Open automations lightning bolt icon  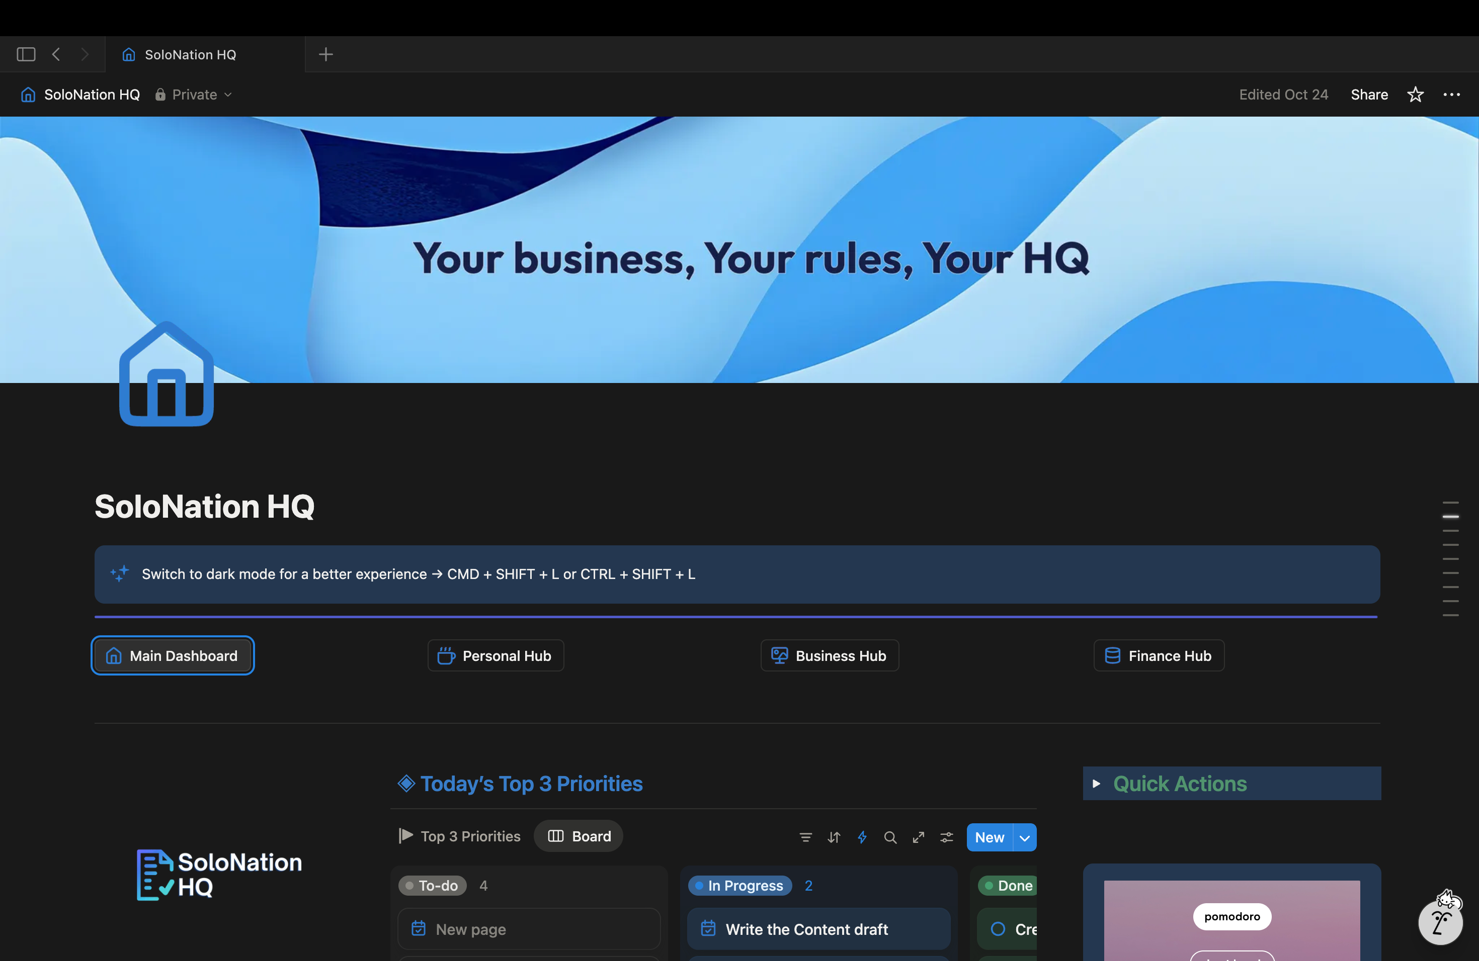tap(862, 837)
